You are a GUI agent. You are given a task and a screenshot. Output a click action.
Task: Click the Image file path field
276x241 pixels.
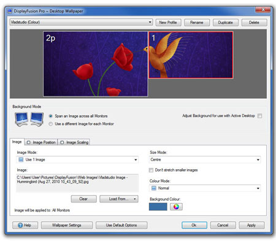coord(77,183)
